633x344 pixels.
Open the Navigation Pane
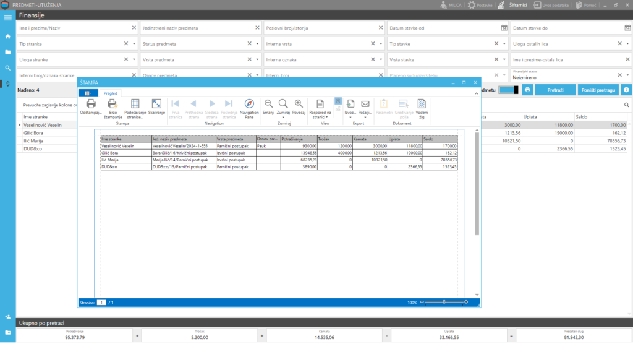(x=249, y=105)
